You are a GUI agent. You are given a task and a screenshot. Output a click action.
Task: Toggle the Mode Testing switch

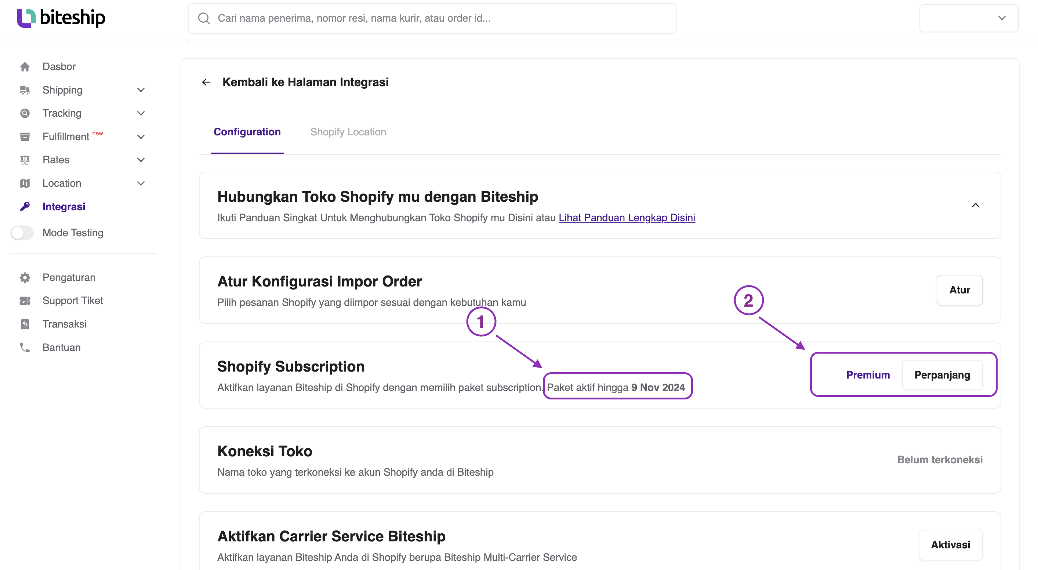point(22,233)
